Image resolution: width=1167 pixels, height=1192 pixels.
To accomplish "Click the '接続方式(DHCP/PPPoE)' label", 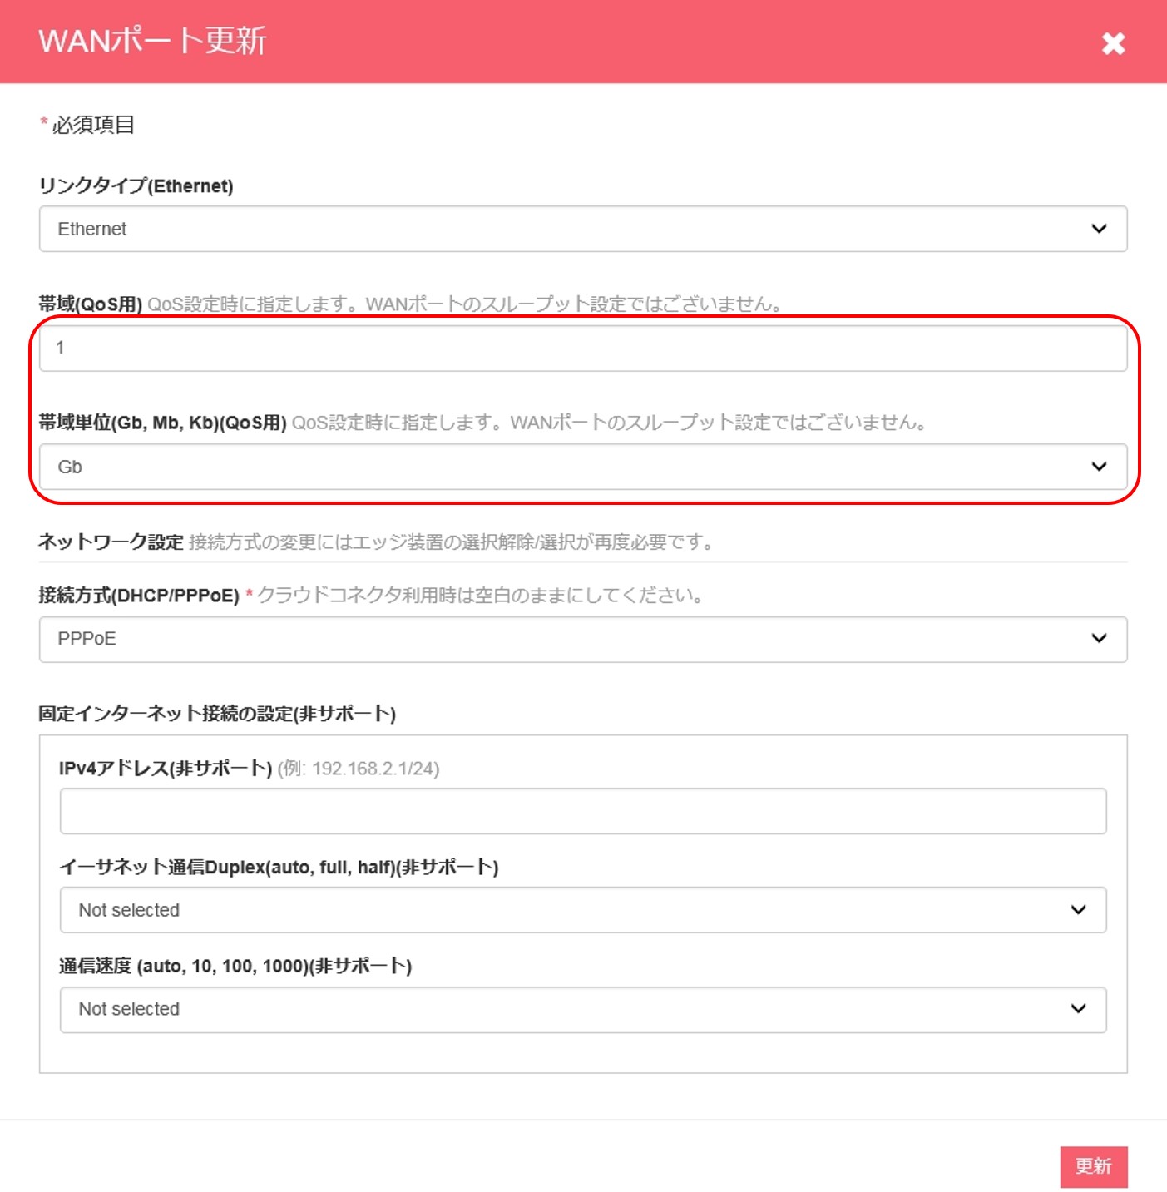I will [x=139, y=596].
